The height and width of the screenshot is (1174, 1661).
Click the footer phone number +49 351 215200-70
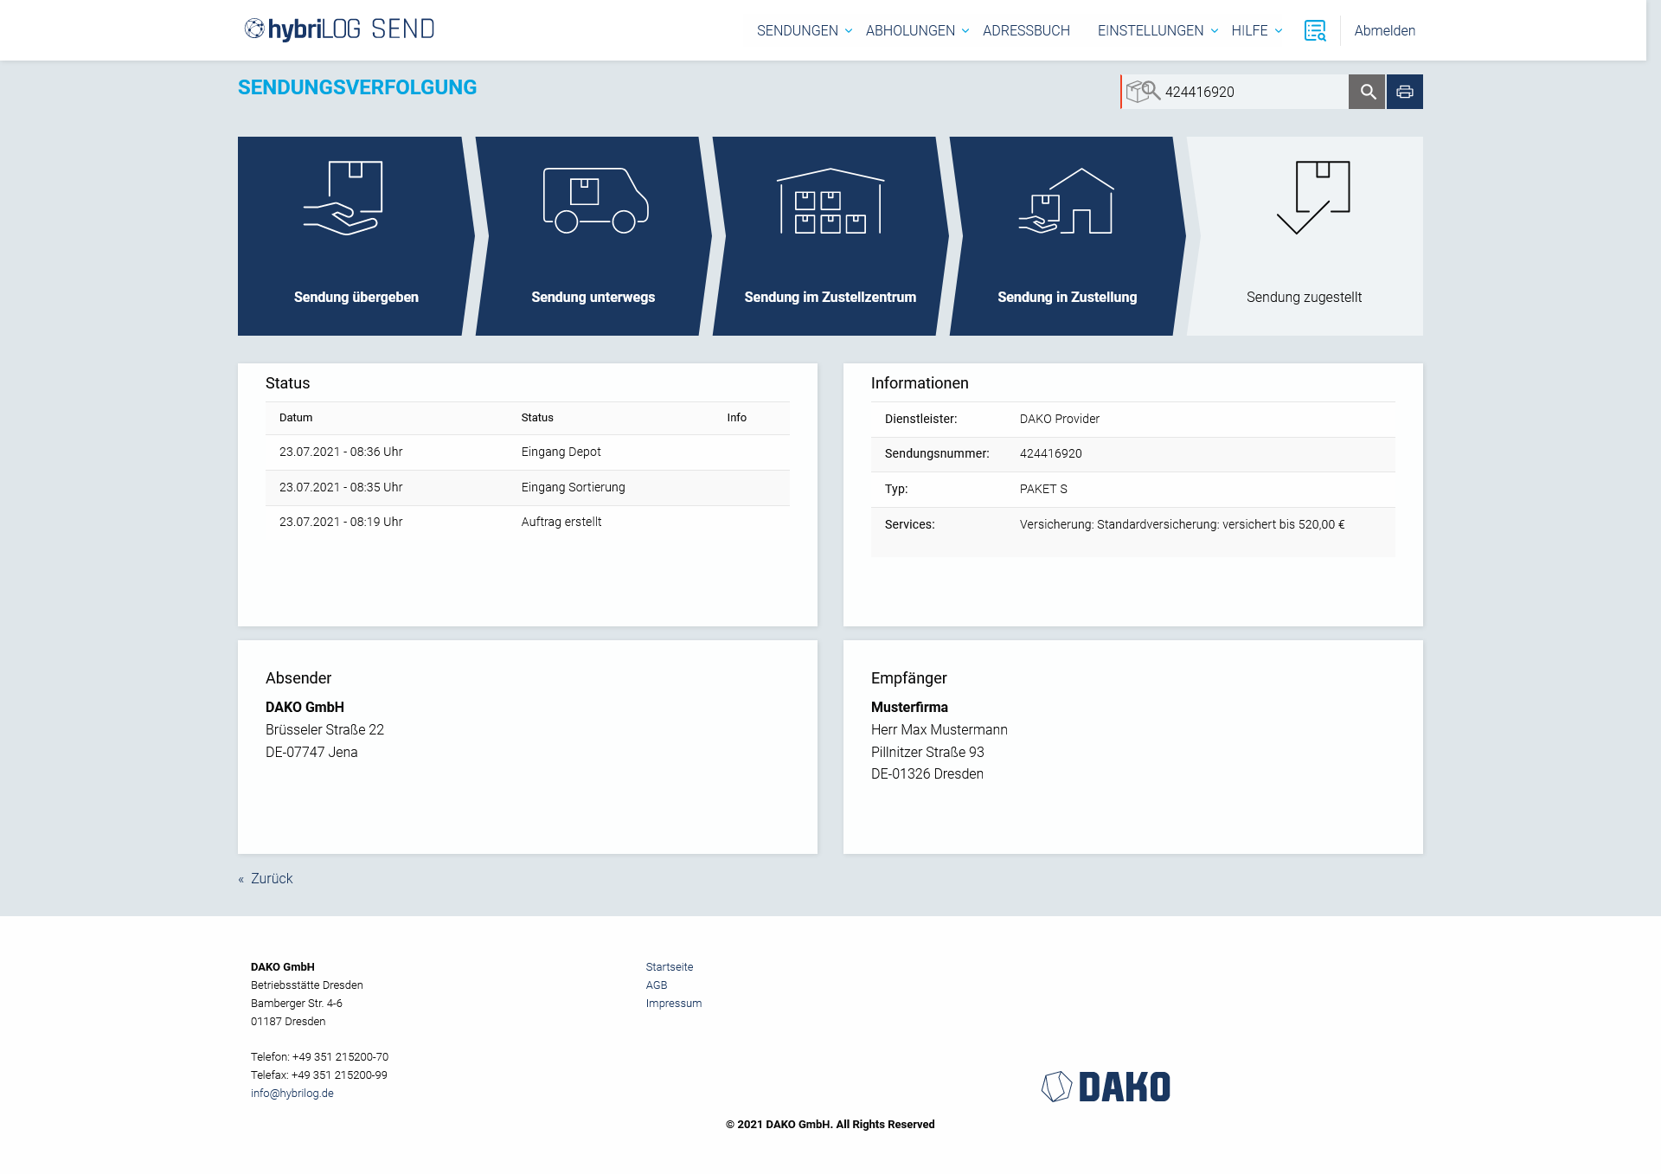(x=340, y=1057)
